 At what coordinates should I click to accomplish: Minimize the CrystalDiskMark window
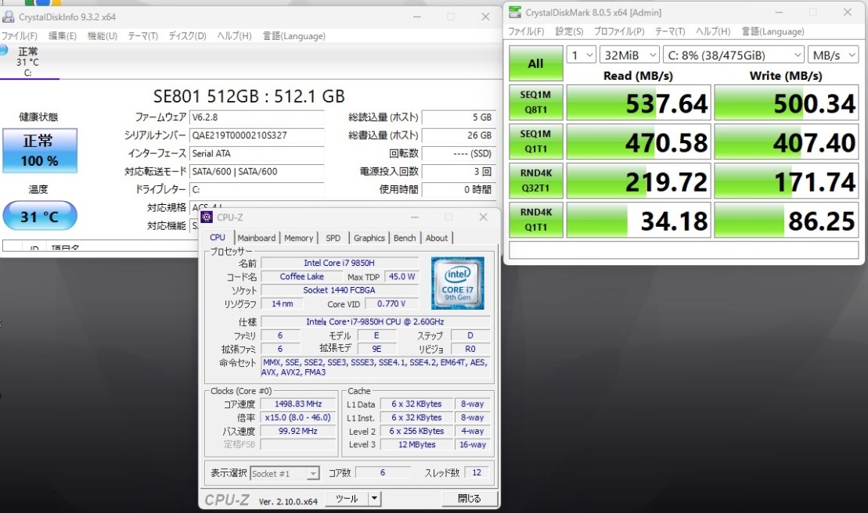pyautogui.click(x=779, y=13)
